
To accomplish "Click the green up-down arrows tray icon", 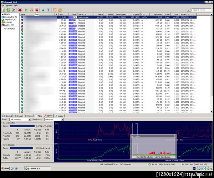I will coord(208,169).
